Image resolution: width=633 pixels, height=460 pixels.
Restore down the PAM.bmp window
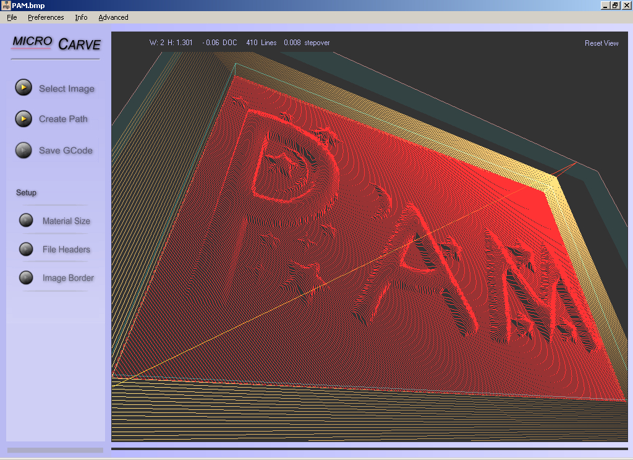point(615,5)
